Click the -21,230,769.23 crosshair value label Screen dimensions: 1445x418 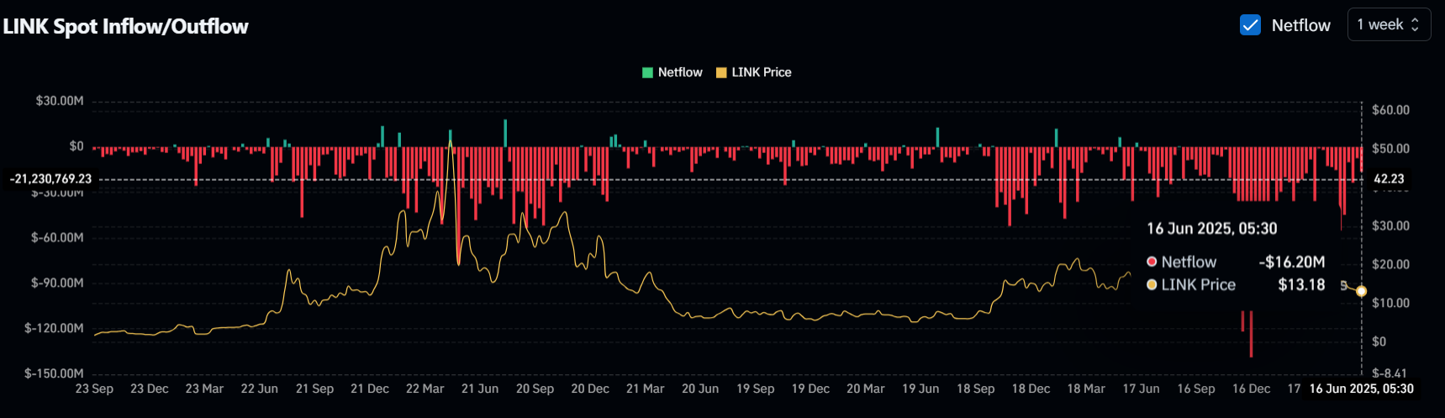[50, 178]
